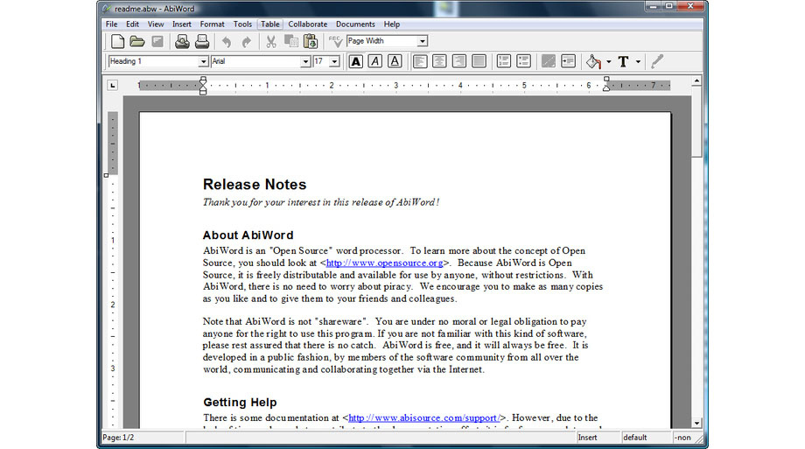Align text left

coord(420,61)
